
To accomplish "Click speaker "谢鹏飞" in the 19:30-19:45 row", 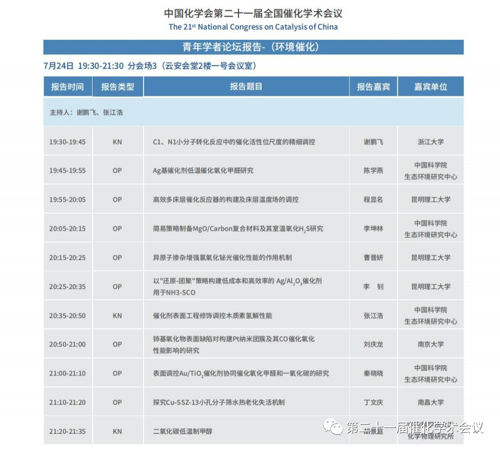I will coord(374,142).
